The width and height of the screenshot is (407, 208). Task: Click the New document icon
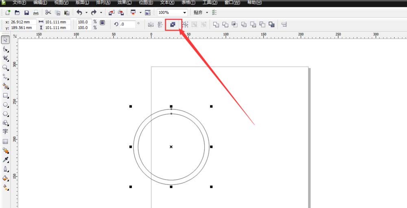pos(8,13)
